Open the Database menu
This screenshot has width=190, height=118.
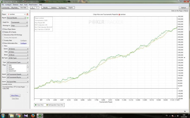click(16, 5)
